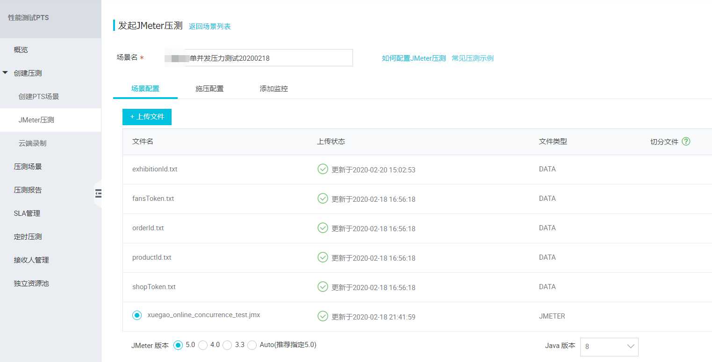Screen dimensions: 712x362
Task: Choose JMeter version 3.3
Action: click(228, 345)
